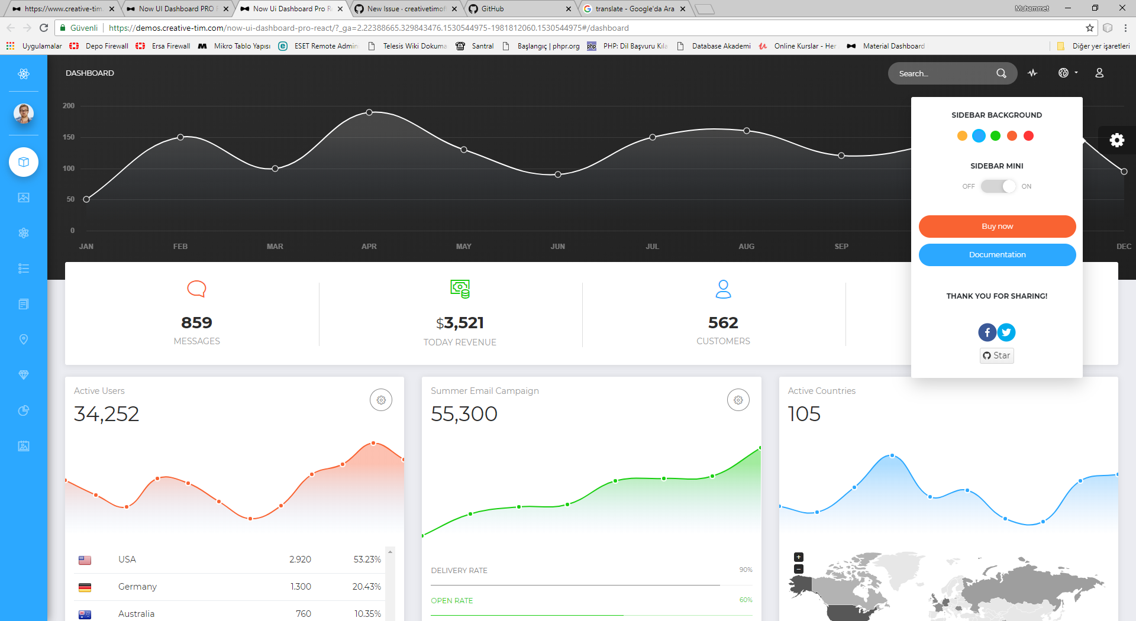The height and width of the screenshot is (621, 1136).
Task: Click the activity pulse icon in navbar
Action: (x=1032, y=73)
